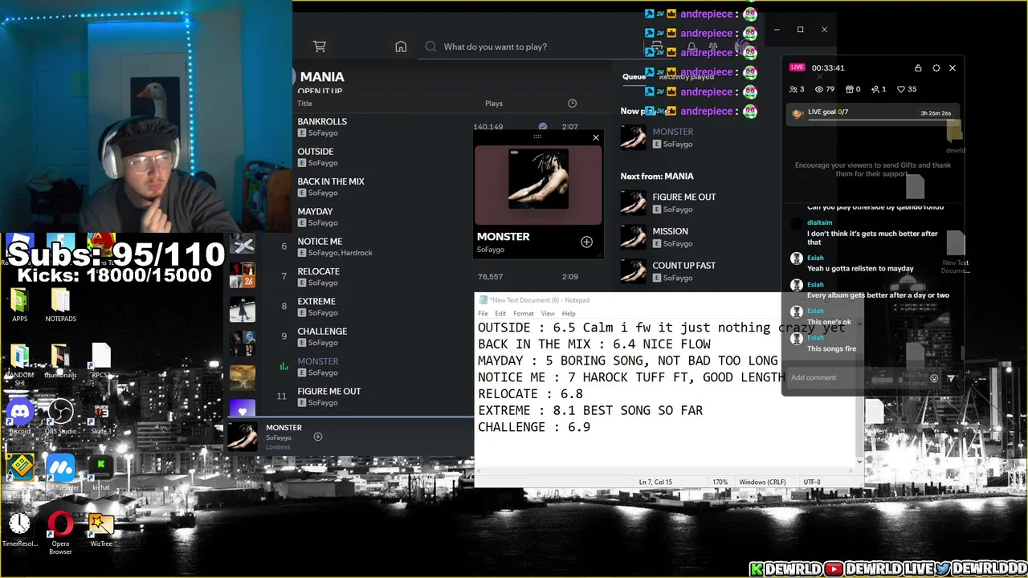Play the BANKROLLS track
Image resolution: width=1028 pixels, height=578 pixels.
tap(322, 122)
